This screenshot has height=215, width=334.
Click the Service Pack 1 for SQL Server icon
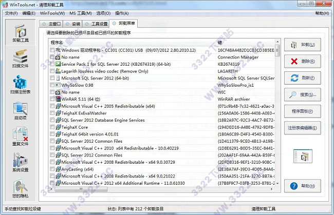(x=58, y=64)
